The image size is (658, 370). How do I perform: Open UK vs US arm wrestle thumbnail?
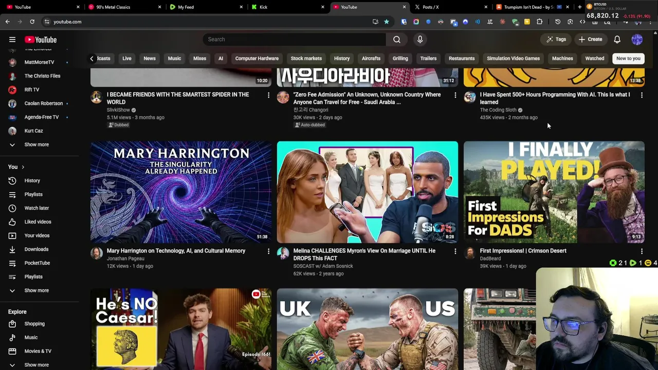(x=368, y=329)
